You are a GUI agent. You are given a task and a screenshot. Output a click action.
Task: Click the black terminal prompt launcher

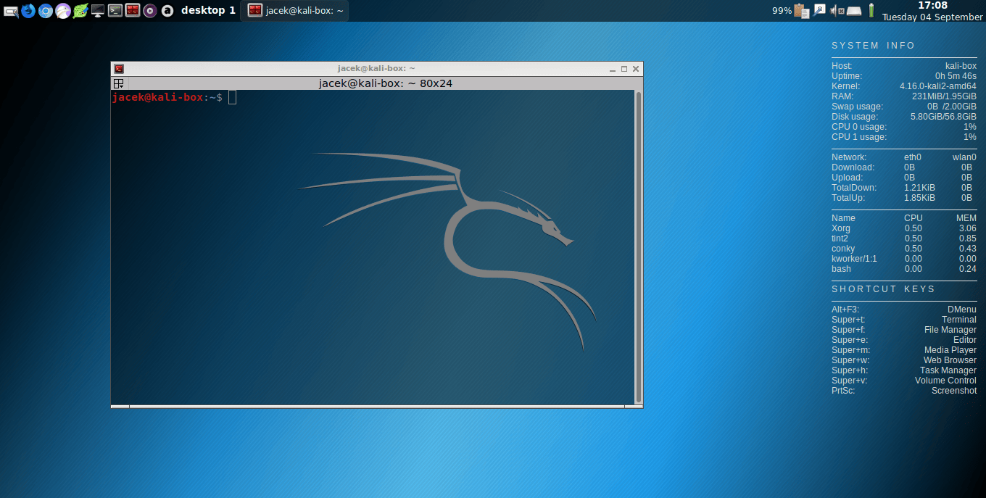tap(115, 11)
